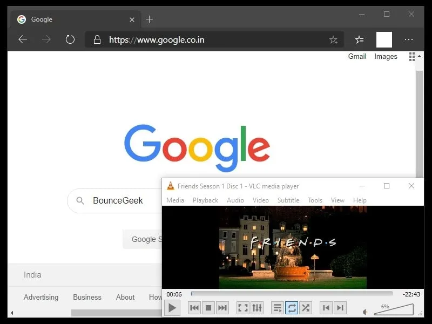The image size is (432, 324).
Task: Open the browser profile picture
Action: click(384, 39)
